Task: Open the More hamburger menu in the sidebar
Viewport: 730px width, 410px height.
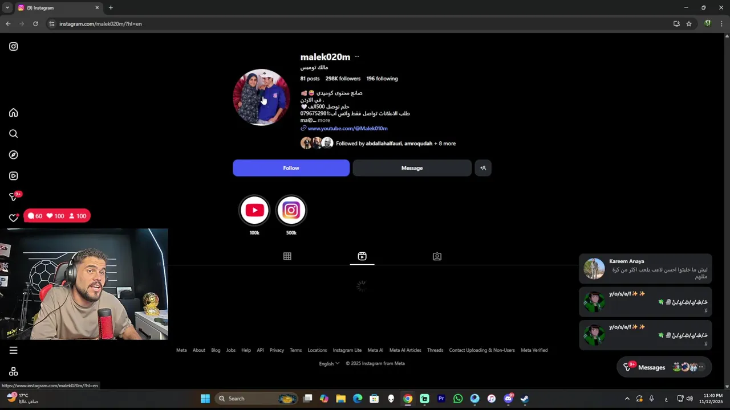Action: [14, 351]
